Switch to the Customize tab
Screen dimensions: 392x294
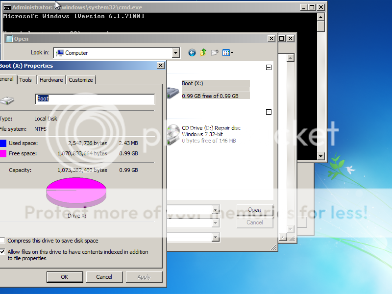[80, 80]
